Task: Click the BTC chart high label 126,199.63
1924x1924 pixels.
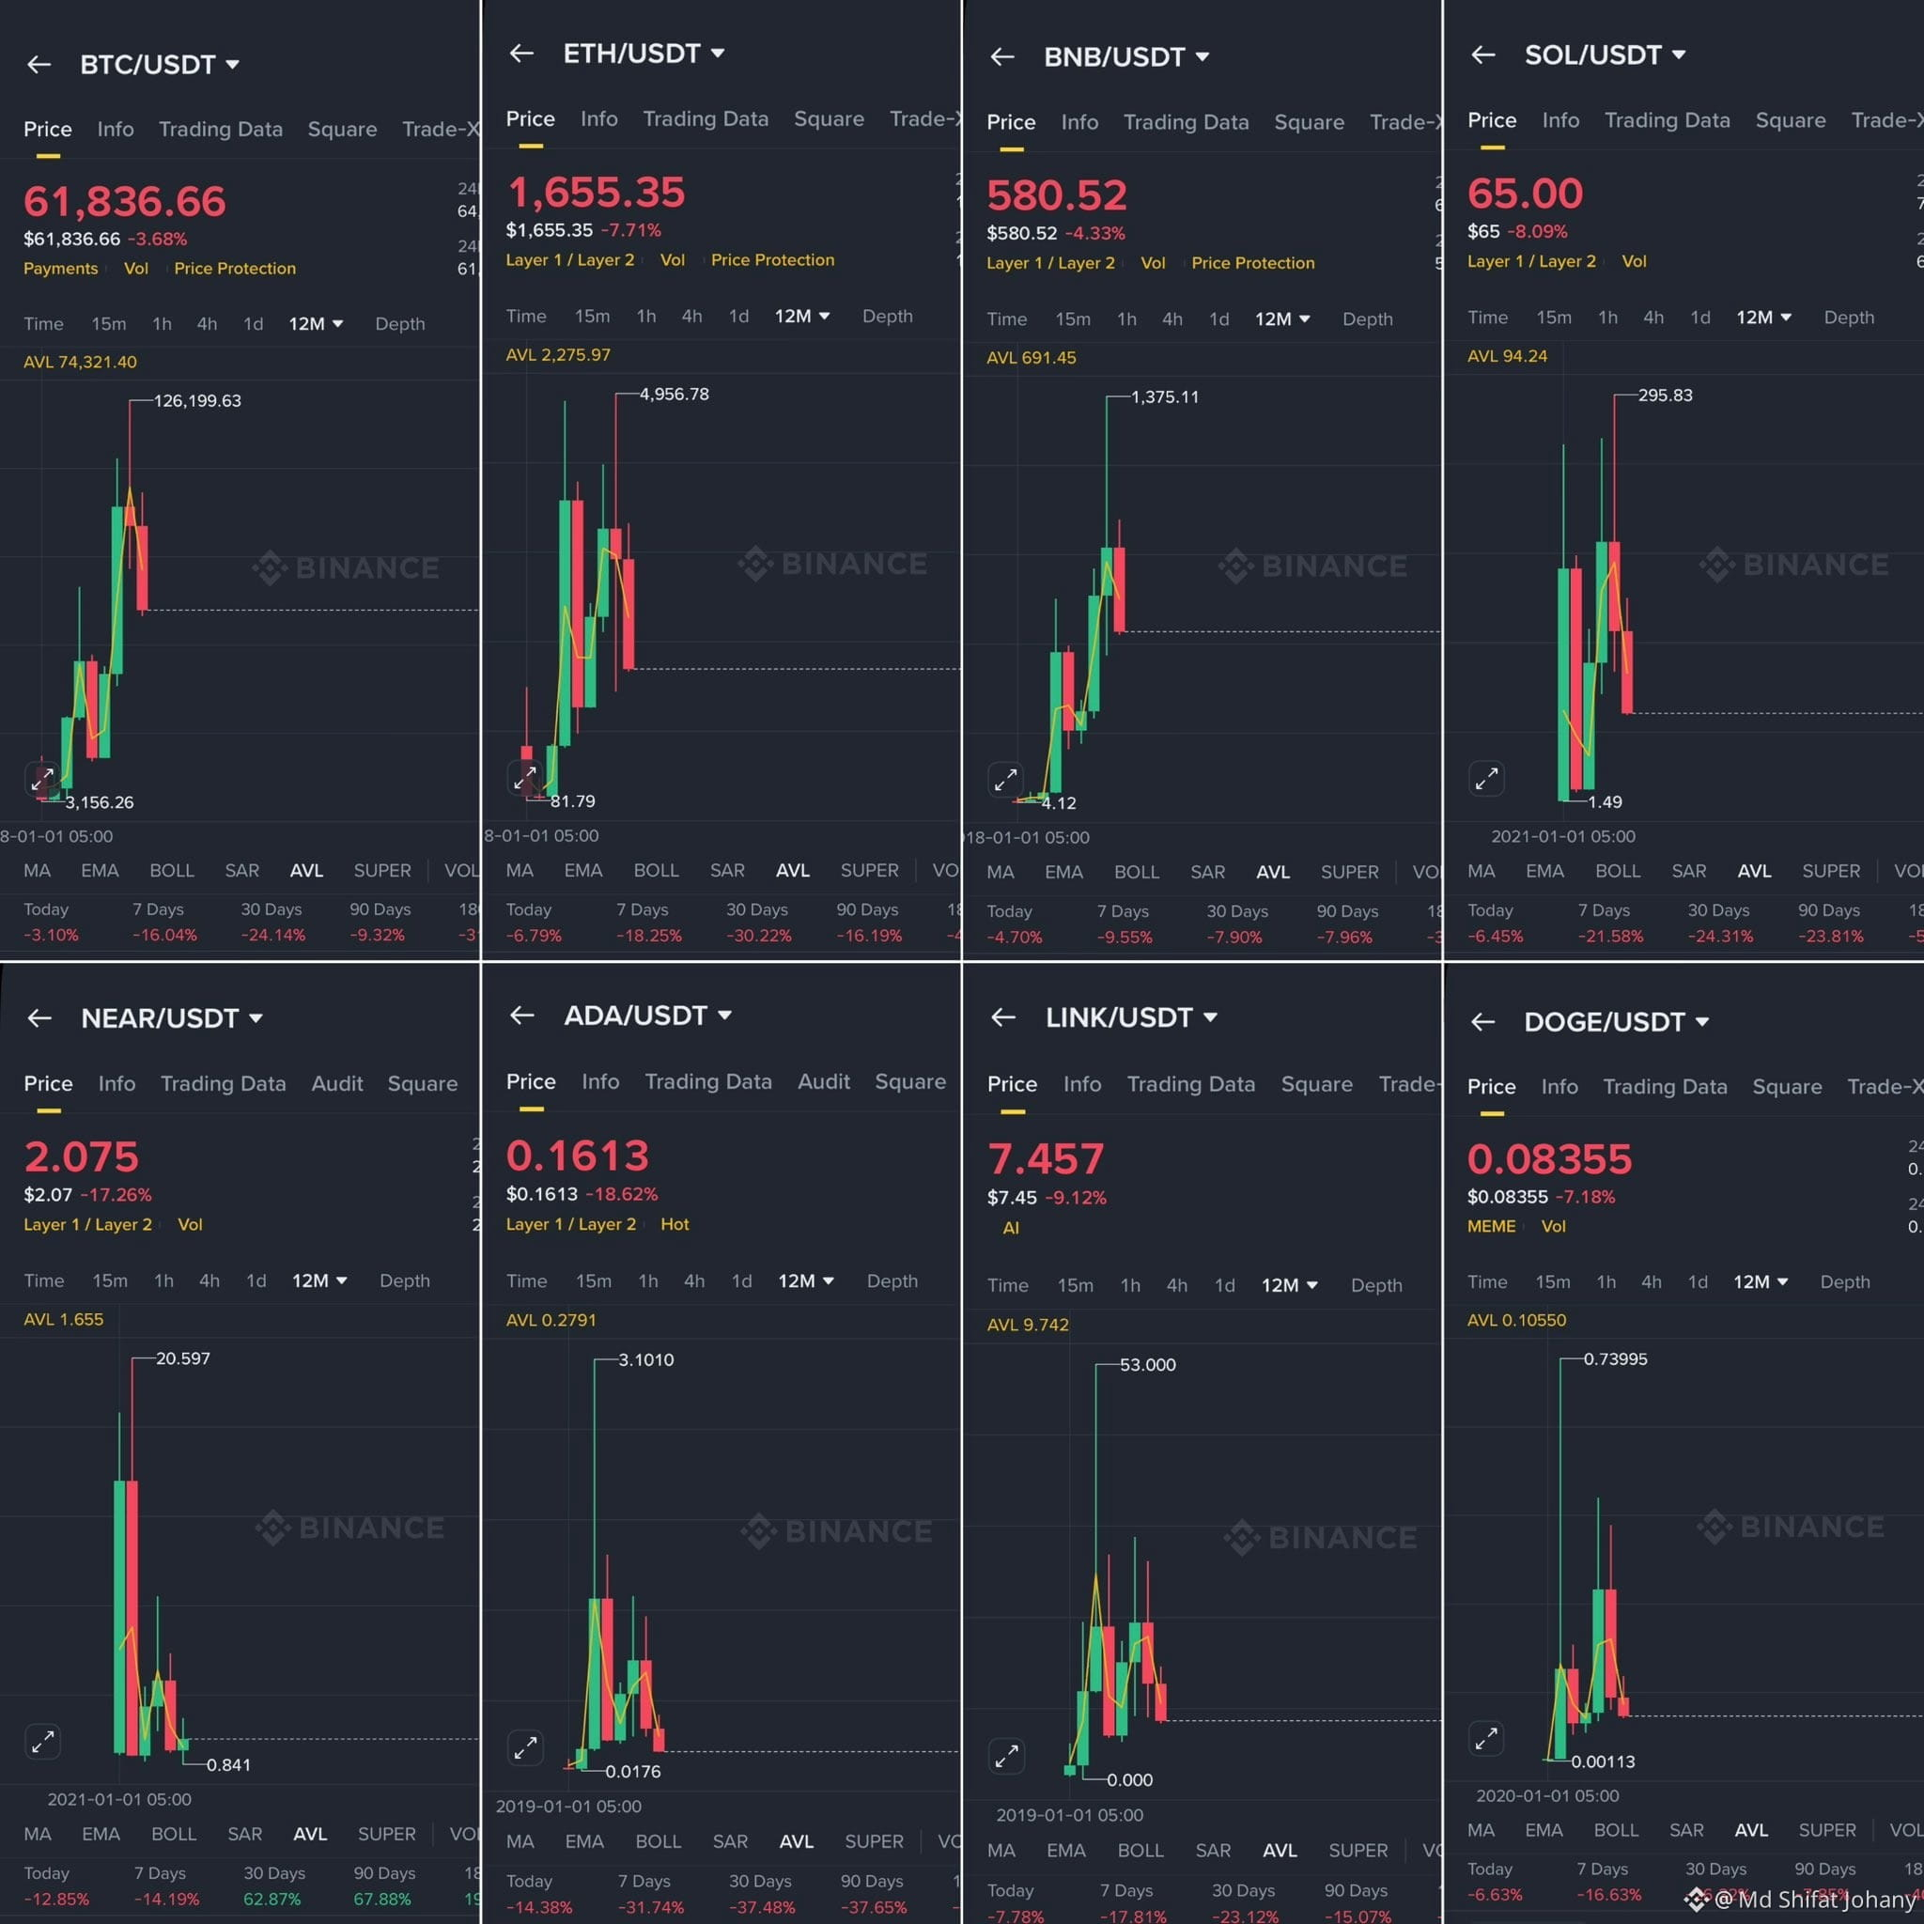Action: click(197, 400)
